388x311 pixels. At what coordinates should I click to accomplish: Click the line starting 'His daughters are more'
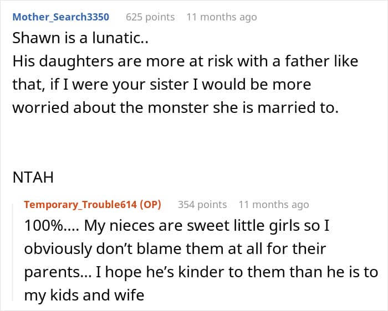point(185,60)
